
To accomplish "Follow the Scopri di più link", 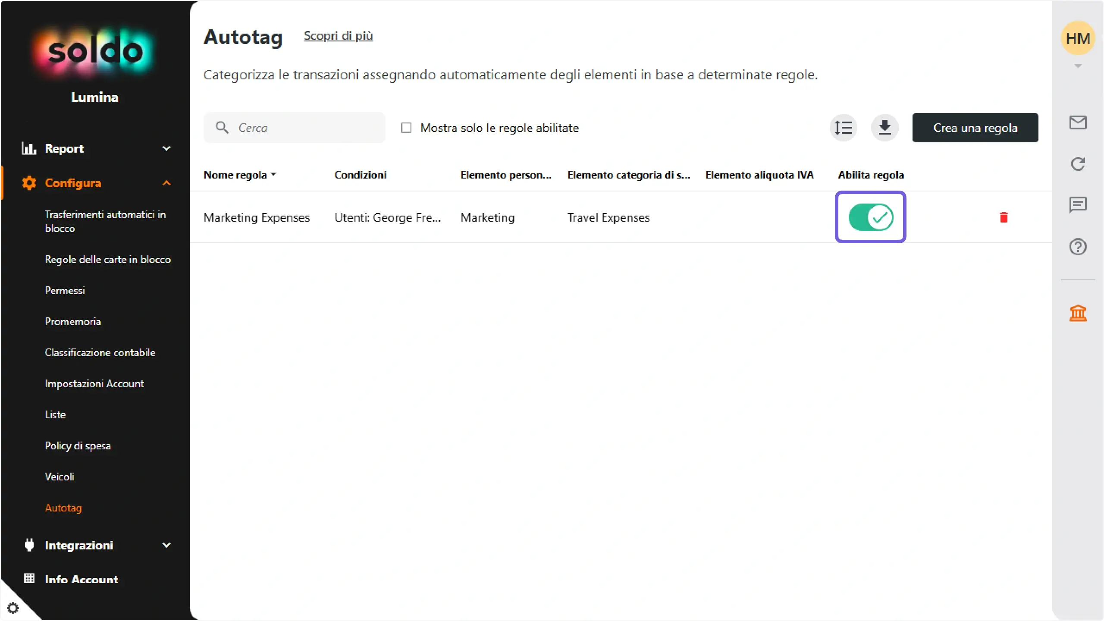I will point(338,36).
